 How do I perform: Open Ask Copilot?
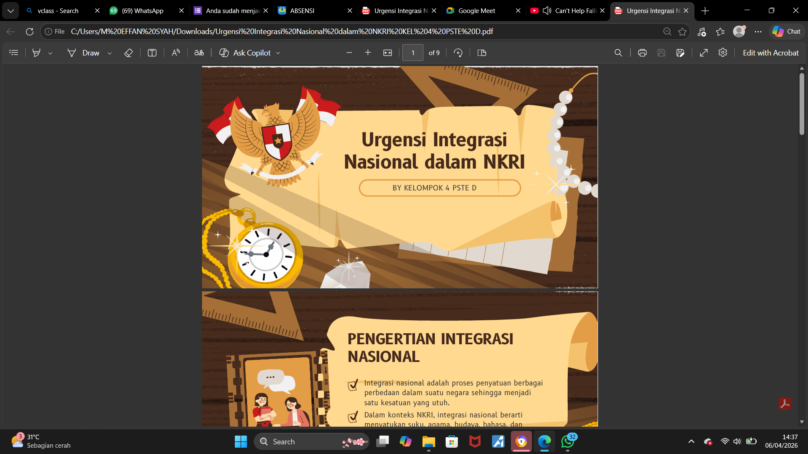pos(245,53)
